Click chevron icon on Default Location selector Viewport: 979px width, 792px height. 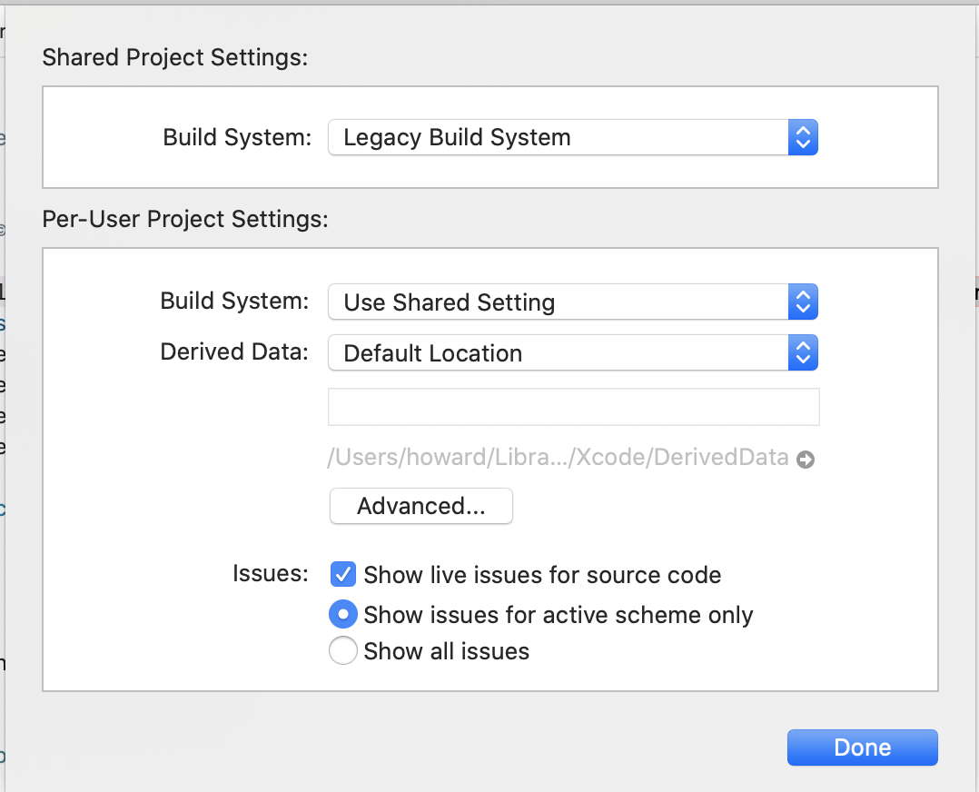(803, 352)
